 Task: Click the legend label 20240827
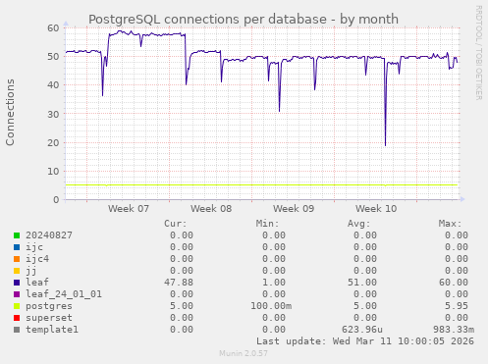pyautogui.click(x=49, y=235)
